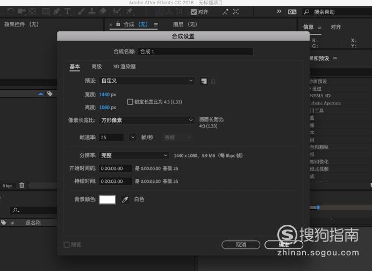Select the Roto Brush tool
The image size is (372, 271).
pos(117,11)
